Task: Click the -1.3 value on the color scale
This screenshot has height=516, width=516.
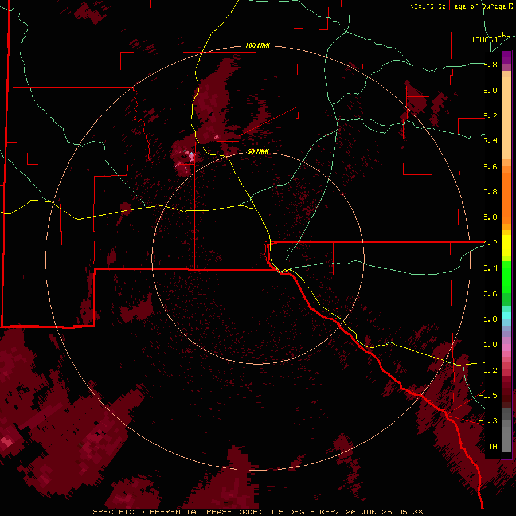Action: [488, 421]
